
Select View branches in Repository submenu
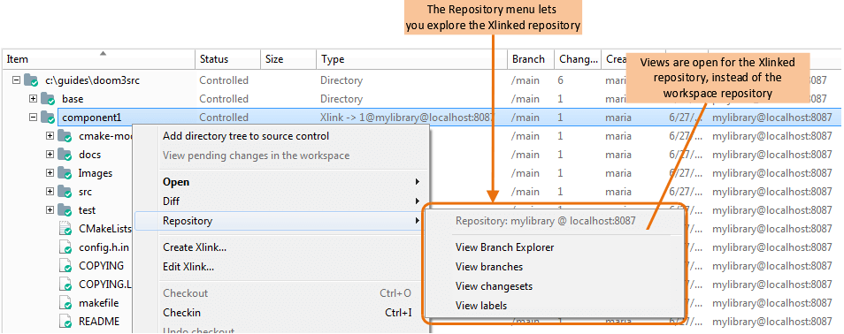tap(489, 267)
